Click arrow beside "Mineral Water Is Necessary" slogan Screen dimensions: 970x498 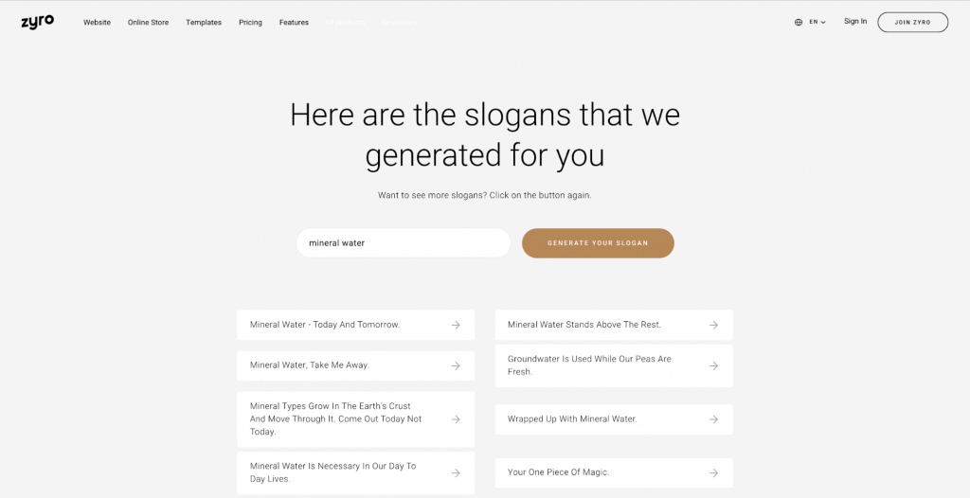(456, 472)
